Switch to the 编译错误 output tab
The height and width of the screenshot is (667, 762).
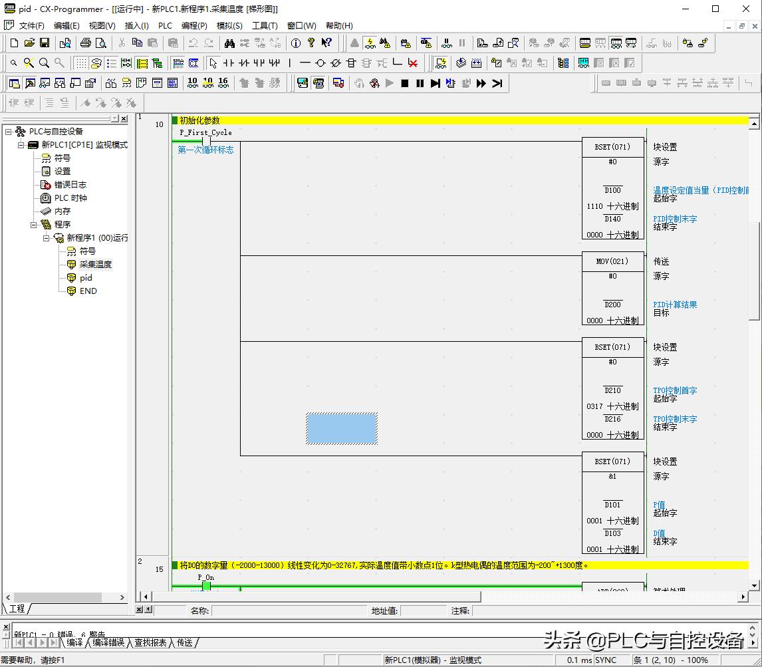[108, 642]
